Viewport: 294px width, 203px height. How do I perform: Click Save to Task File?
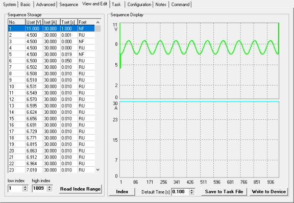pos(224,192)
